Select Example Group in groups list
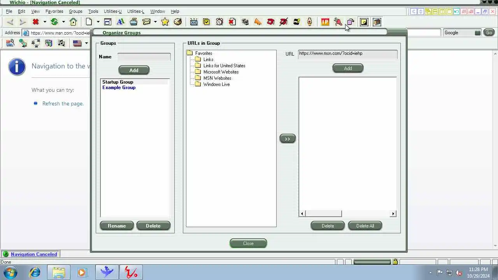 [119, 87]
